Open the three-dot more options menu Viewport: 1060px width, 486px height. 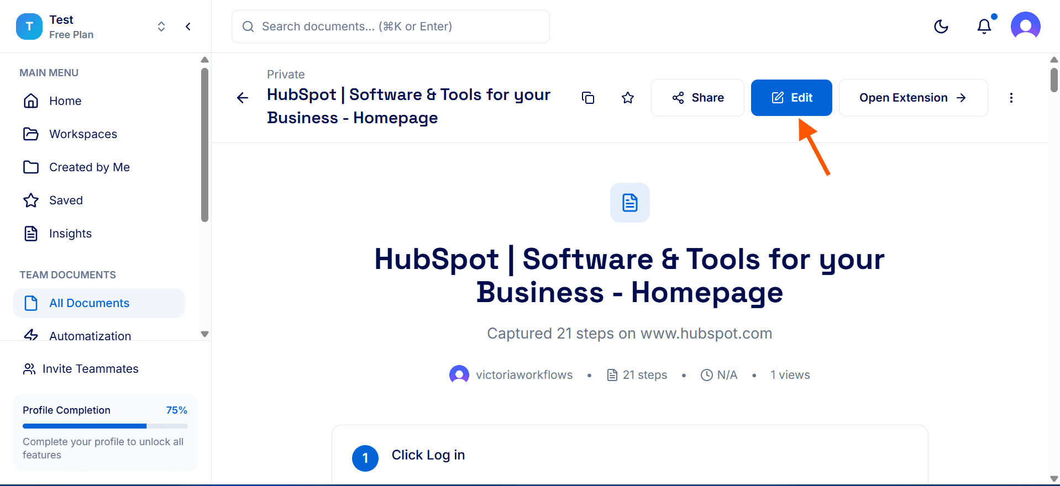coord(1011,98)
